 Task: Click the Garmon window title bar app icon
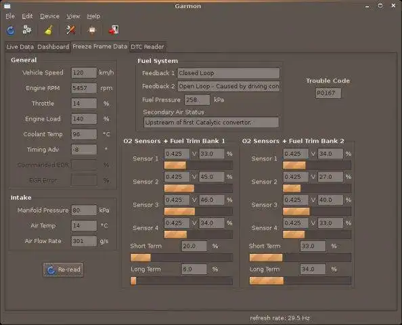tap(7, 5)
